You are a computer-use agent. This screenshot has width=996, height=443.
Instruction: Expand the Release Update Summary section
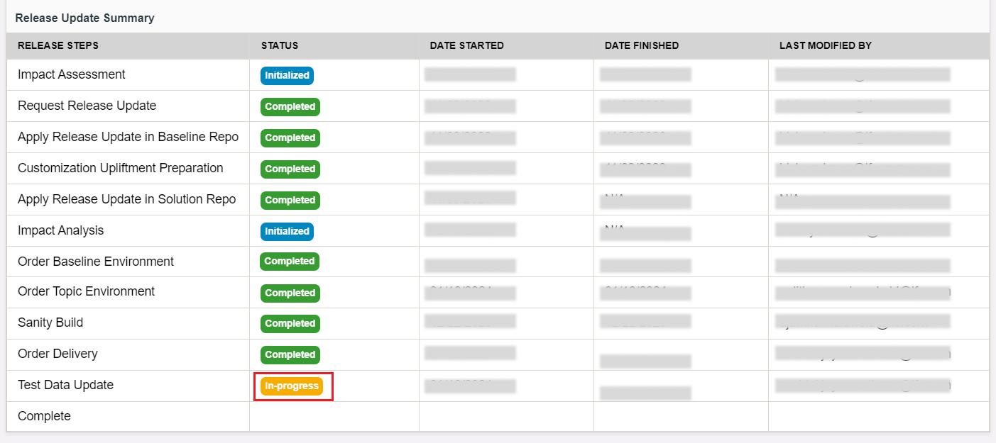[x=84, y=18]
